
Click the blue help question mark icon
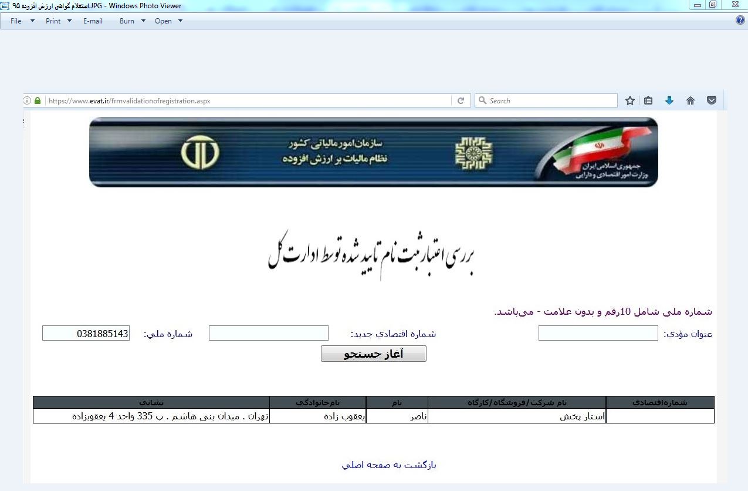click(740, 20)
